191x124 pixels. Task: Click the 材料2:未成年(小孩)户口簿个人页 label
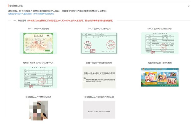(x=38, y=63)
